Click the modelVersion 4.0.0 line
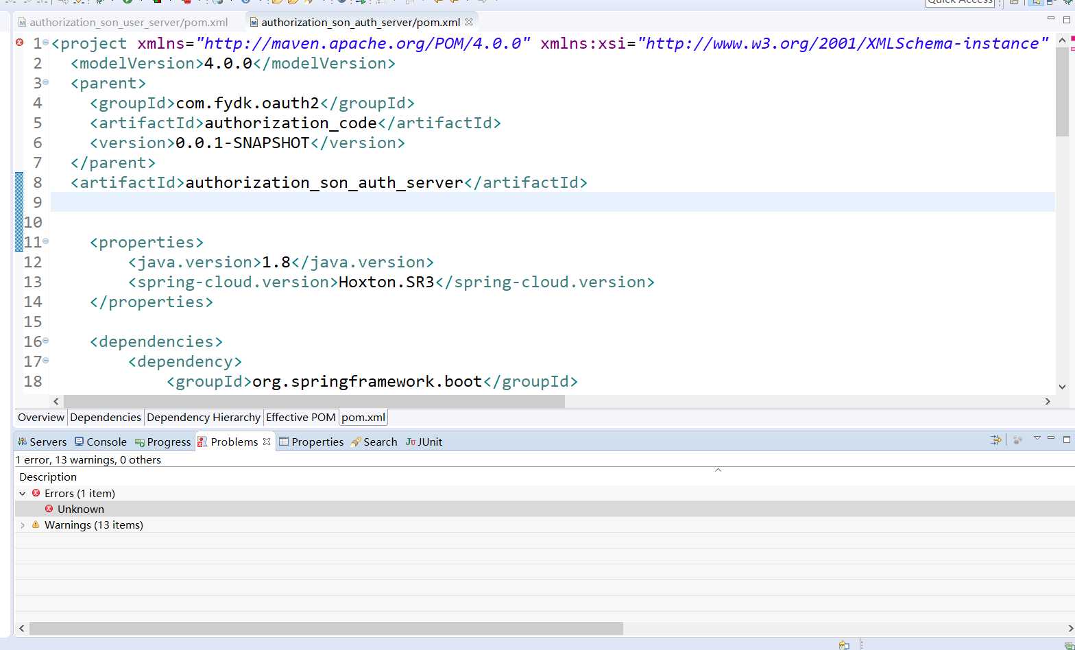The width and height of the screenshot is (1075, 650). pos(233,63)
